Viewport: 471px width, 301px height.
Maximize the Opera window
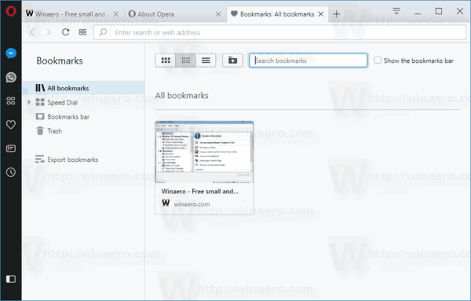click(x=439, y=12)
